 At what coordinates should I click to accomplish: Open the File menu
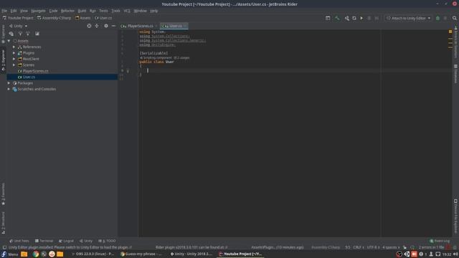4,11
